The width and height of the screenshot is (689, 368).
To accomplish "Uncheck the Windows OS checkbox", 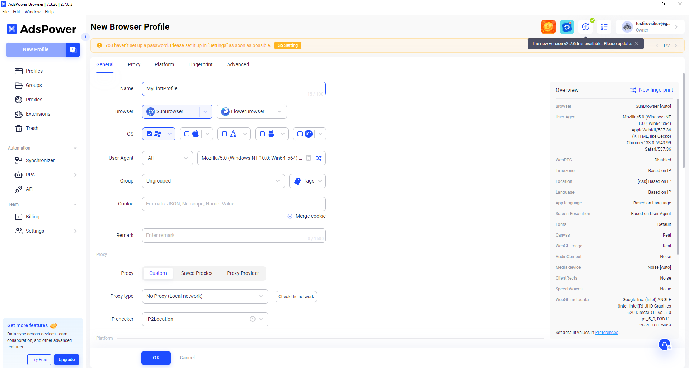I will (149, 134).
